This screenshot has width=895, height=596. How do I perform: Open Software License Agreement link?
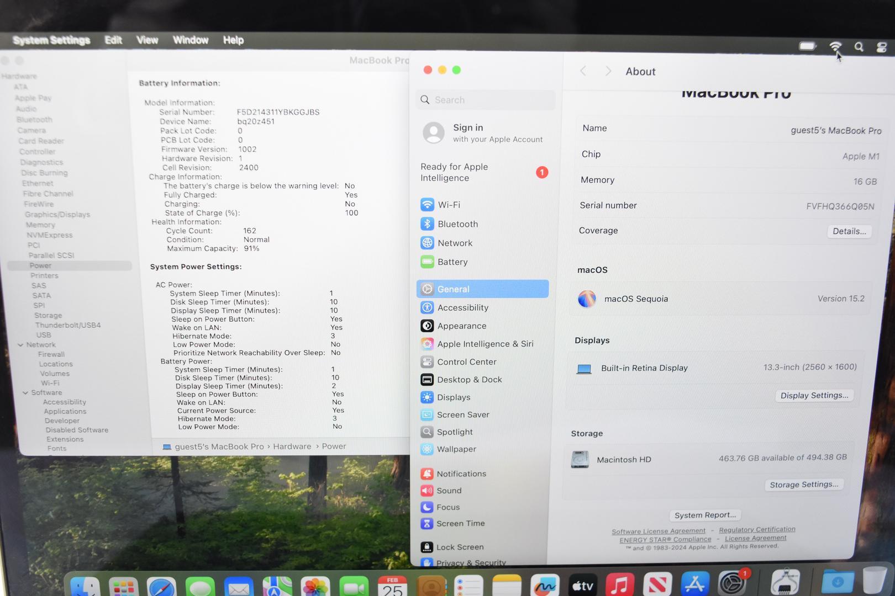tap(659, 531)
